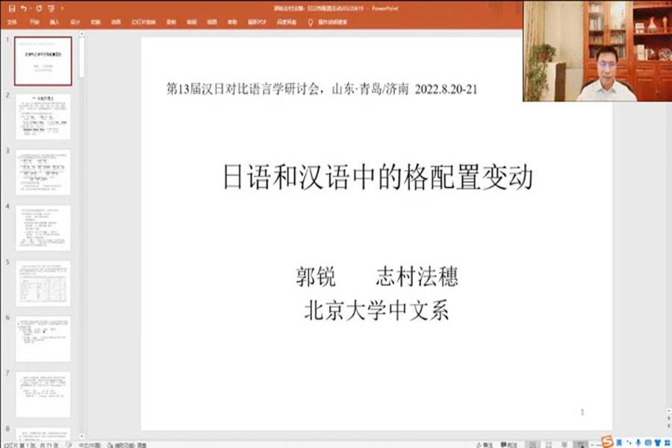The image size is (672, 448).
Task: Click spell check icon in status bar
Action: click(69, 445)
